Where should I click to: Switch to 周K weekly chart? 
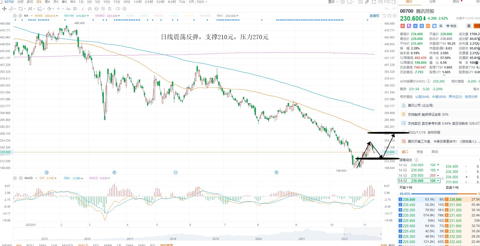47,2
